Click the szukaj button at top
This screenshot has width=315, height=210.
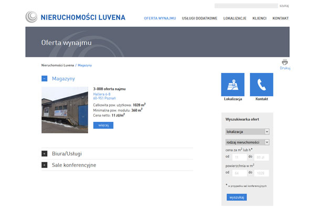tap(284, 6)
